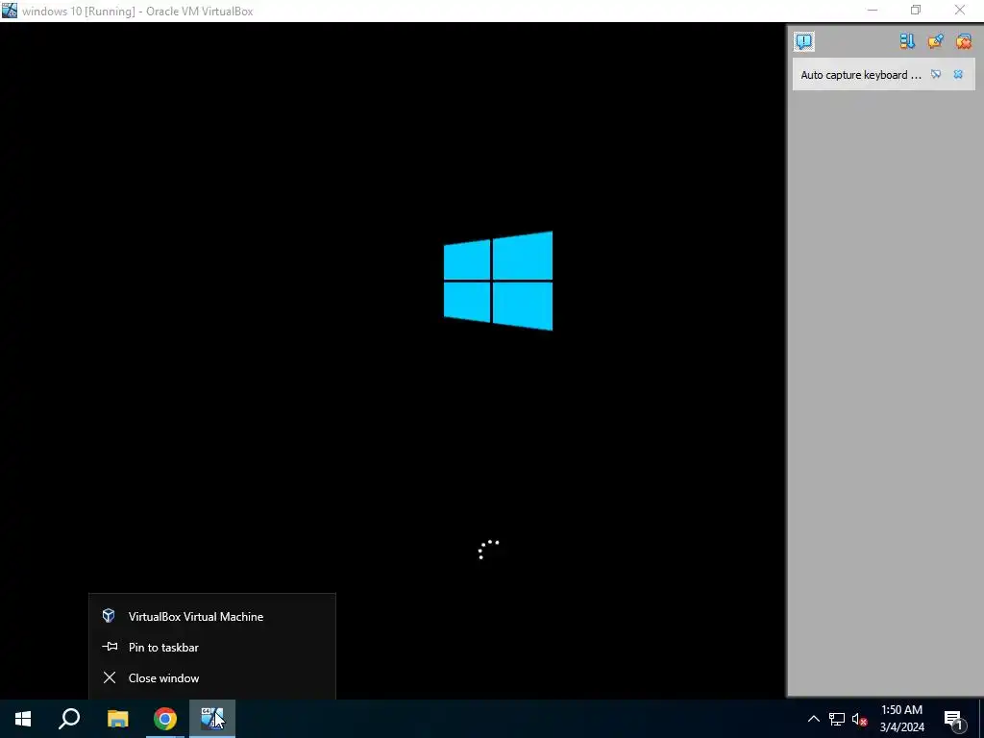Choose Close window from jump list
984x738 pixels.
[x=212, y=677]
